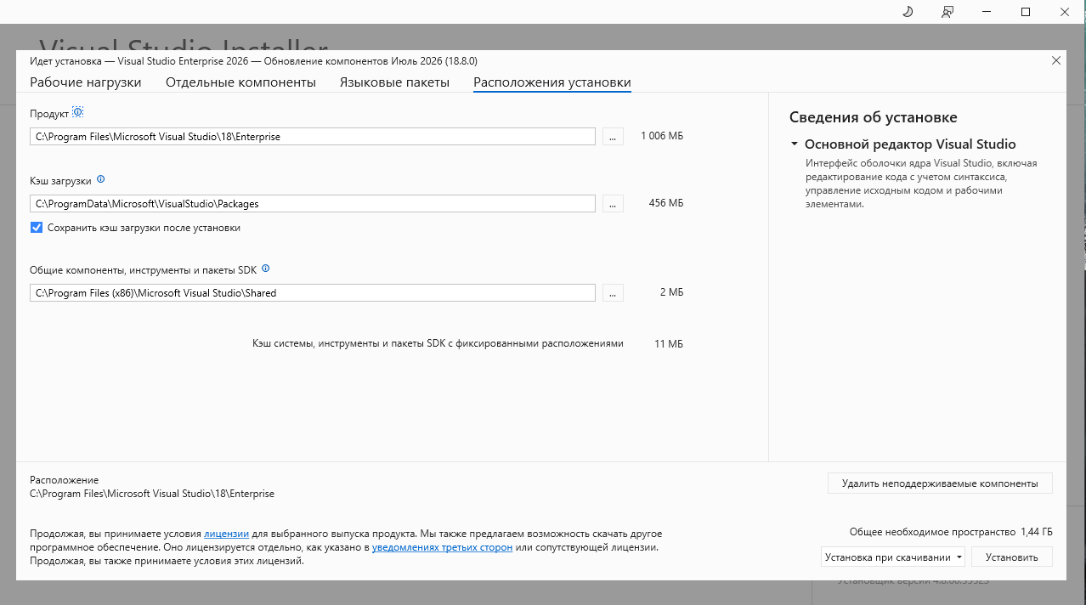Minimize the Visual Studio Installer window
Viewport: 1086px width, 605px height.
click(x=987, y=12)
